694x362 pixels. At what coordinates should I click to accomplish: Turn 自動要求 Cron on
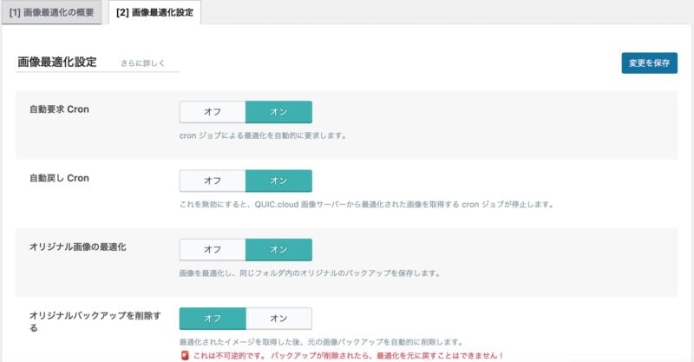tap(278, 112)
